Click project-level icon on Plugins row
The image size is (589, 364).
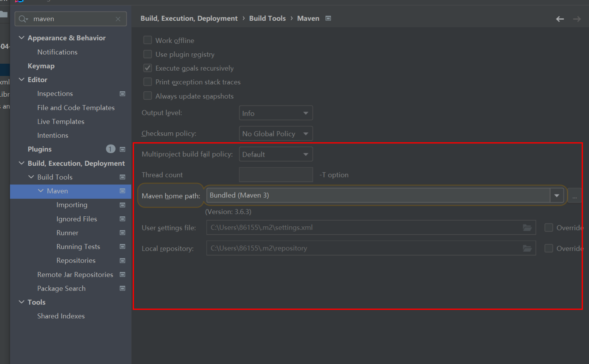tap(122, 149)
